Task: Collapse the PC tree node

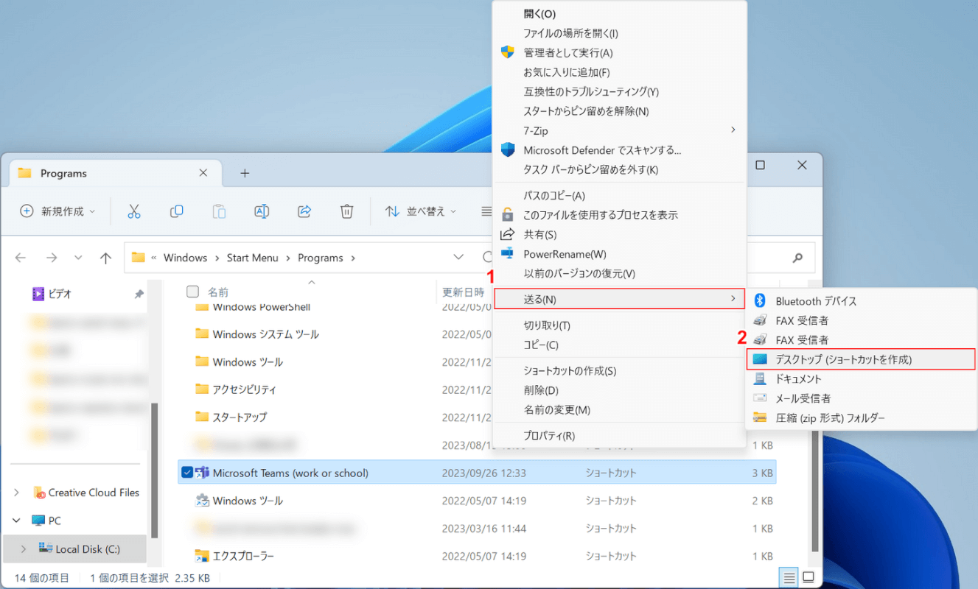Action: pos(18,521)
